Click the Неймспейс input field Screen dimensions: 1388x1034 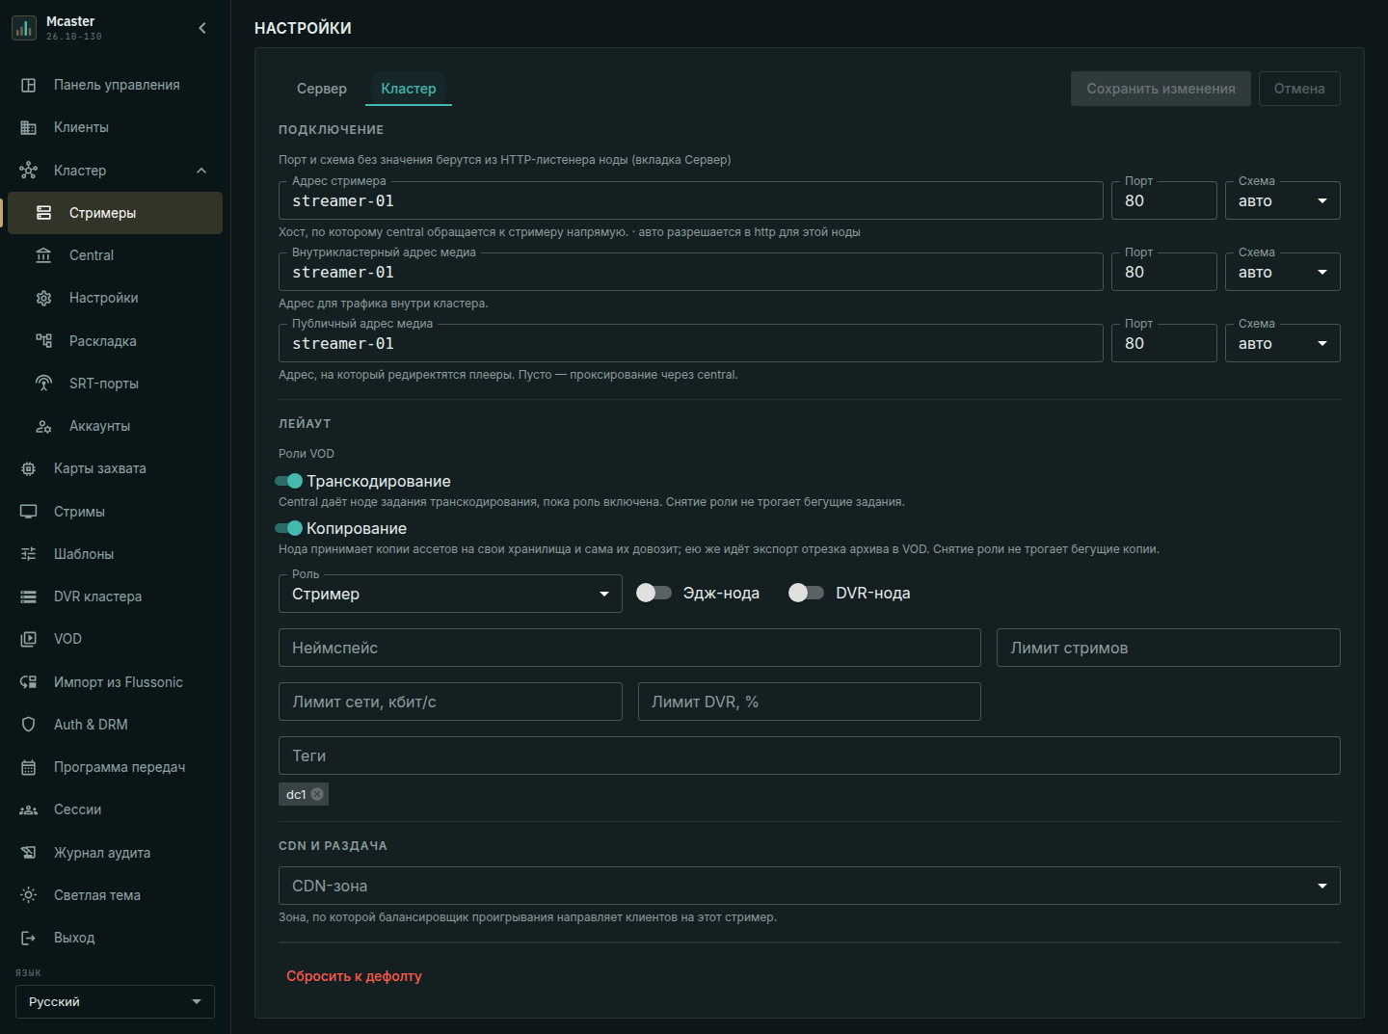pyautogui.click(x=629, y=648)
